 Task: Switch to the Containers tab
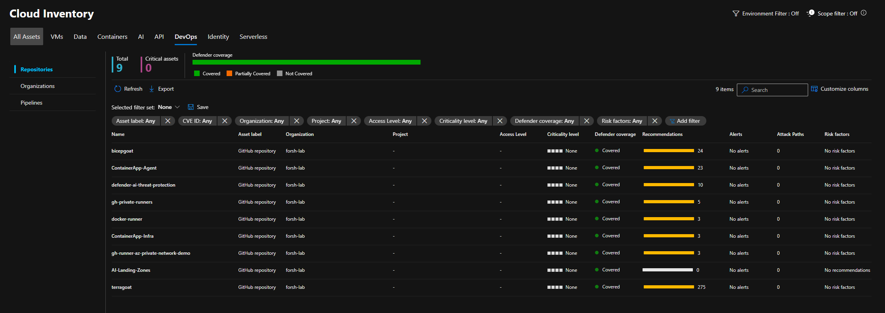click(112, 37)
